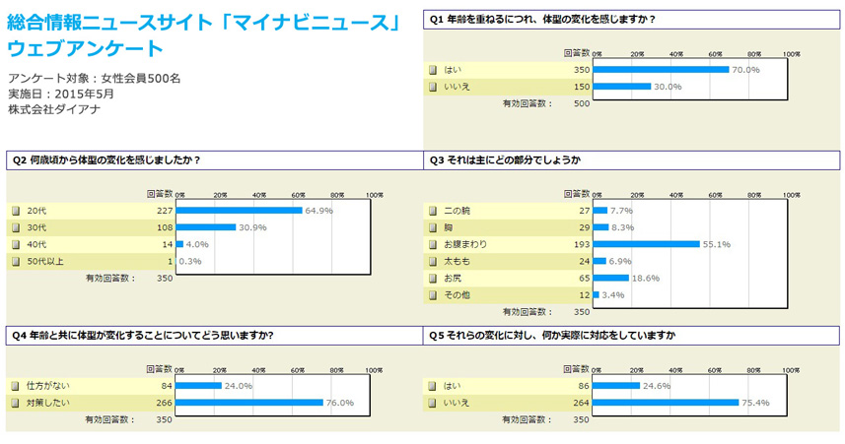This screenshot has height=444, width=845.
Task: Click the icon next to 20代
Action: [x=16, y=211]
